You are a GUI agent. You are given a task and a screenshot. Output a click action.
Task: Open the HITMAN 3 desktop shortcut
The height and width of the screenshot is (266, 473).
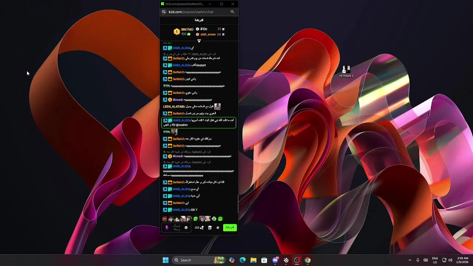[346, 71]
